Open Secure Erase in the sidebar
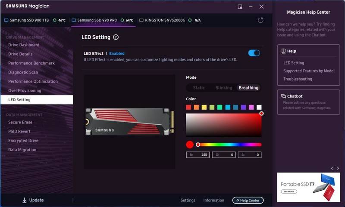 click(x=20, y=122)
